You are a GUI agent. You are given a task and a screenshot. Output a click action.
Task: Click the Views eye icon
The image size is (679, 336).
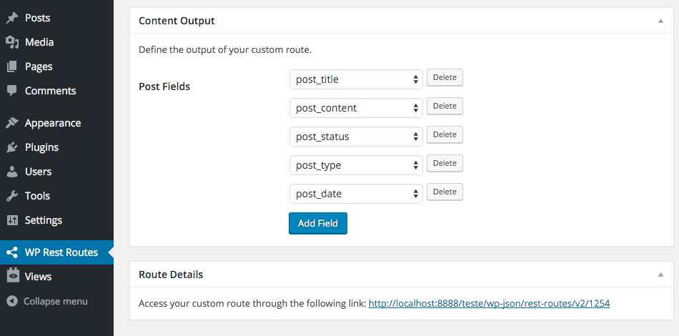[12, 277]
